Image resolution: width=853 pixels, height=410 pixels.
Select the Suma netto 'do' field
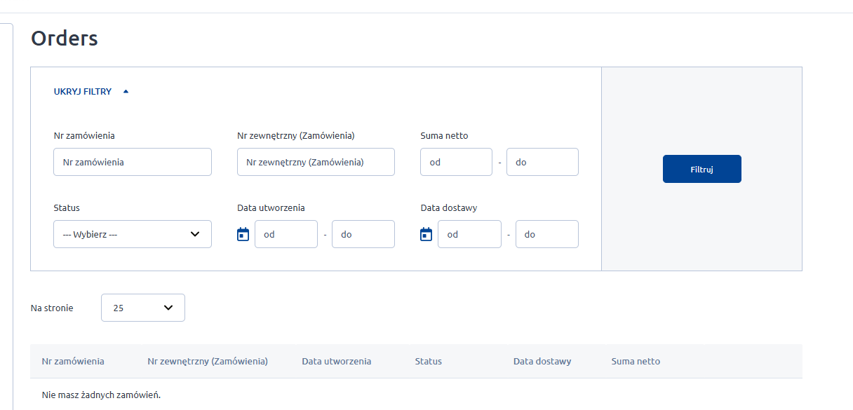542,162
